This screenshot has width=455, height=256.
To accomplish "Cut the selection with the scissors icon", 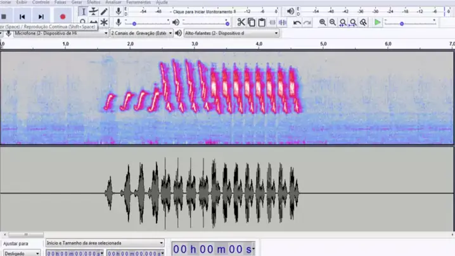I will [x=241, y=23].
